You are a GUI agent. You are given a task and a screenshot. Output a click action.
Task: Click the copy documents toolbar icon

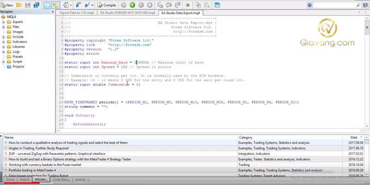(198, 5)
